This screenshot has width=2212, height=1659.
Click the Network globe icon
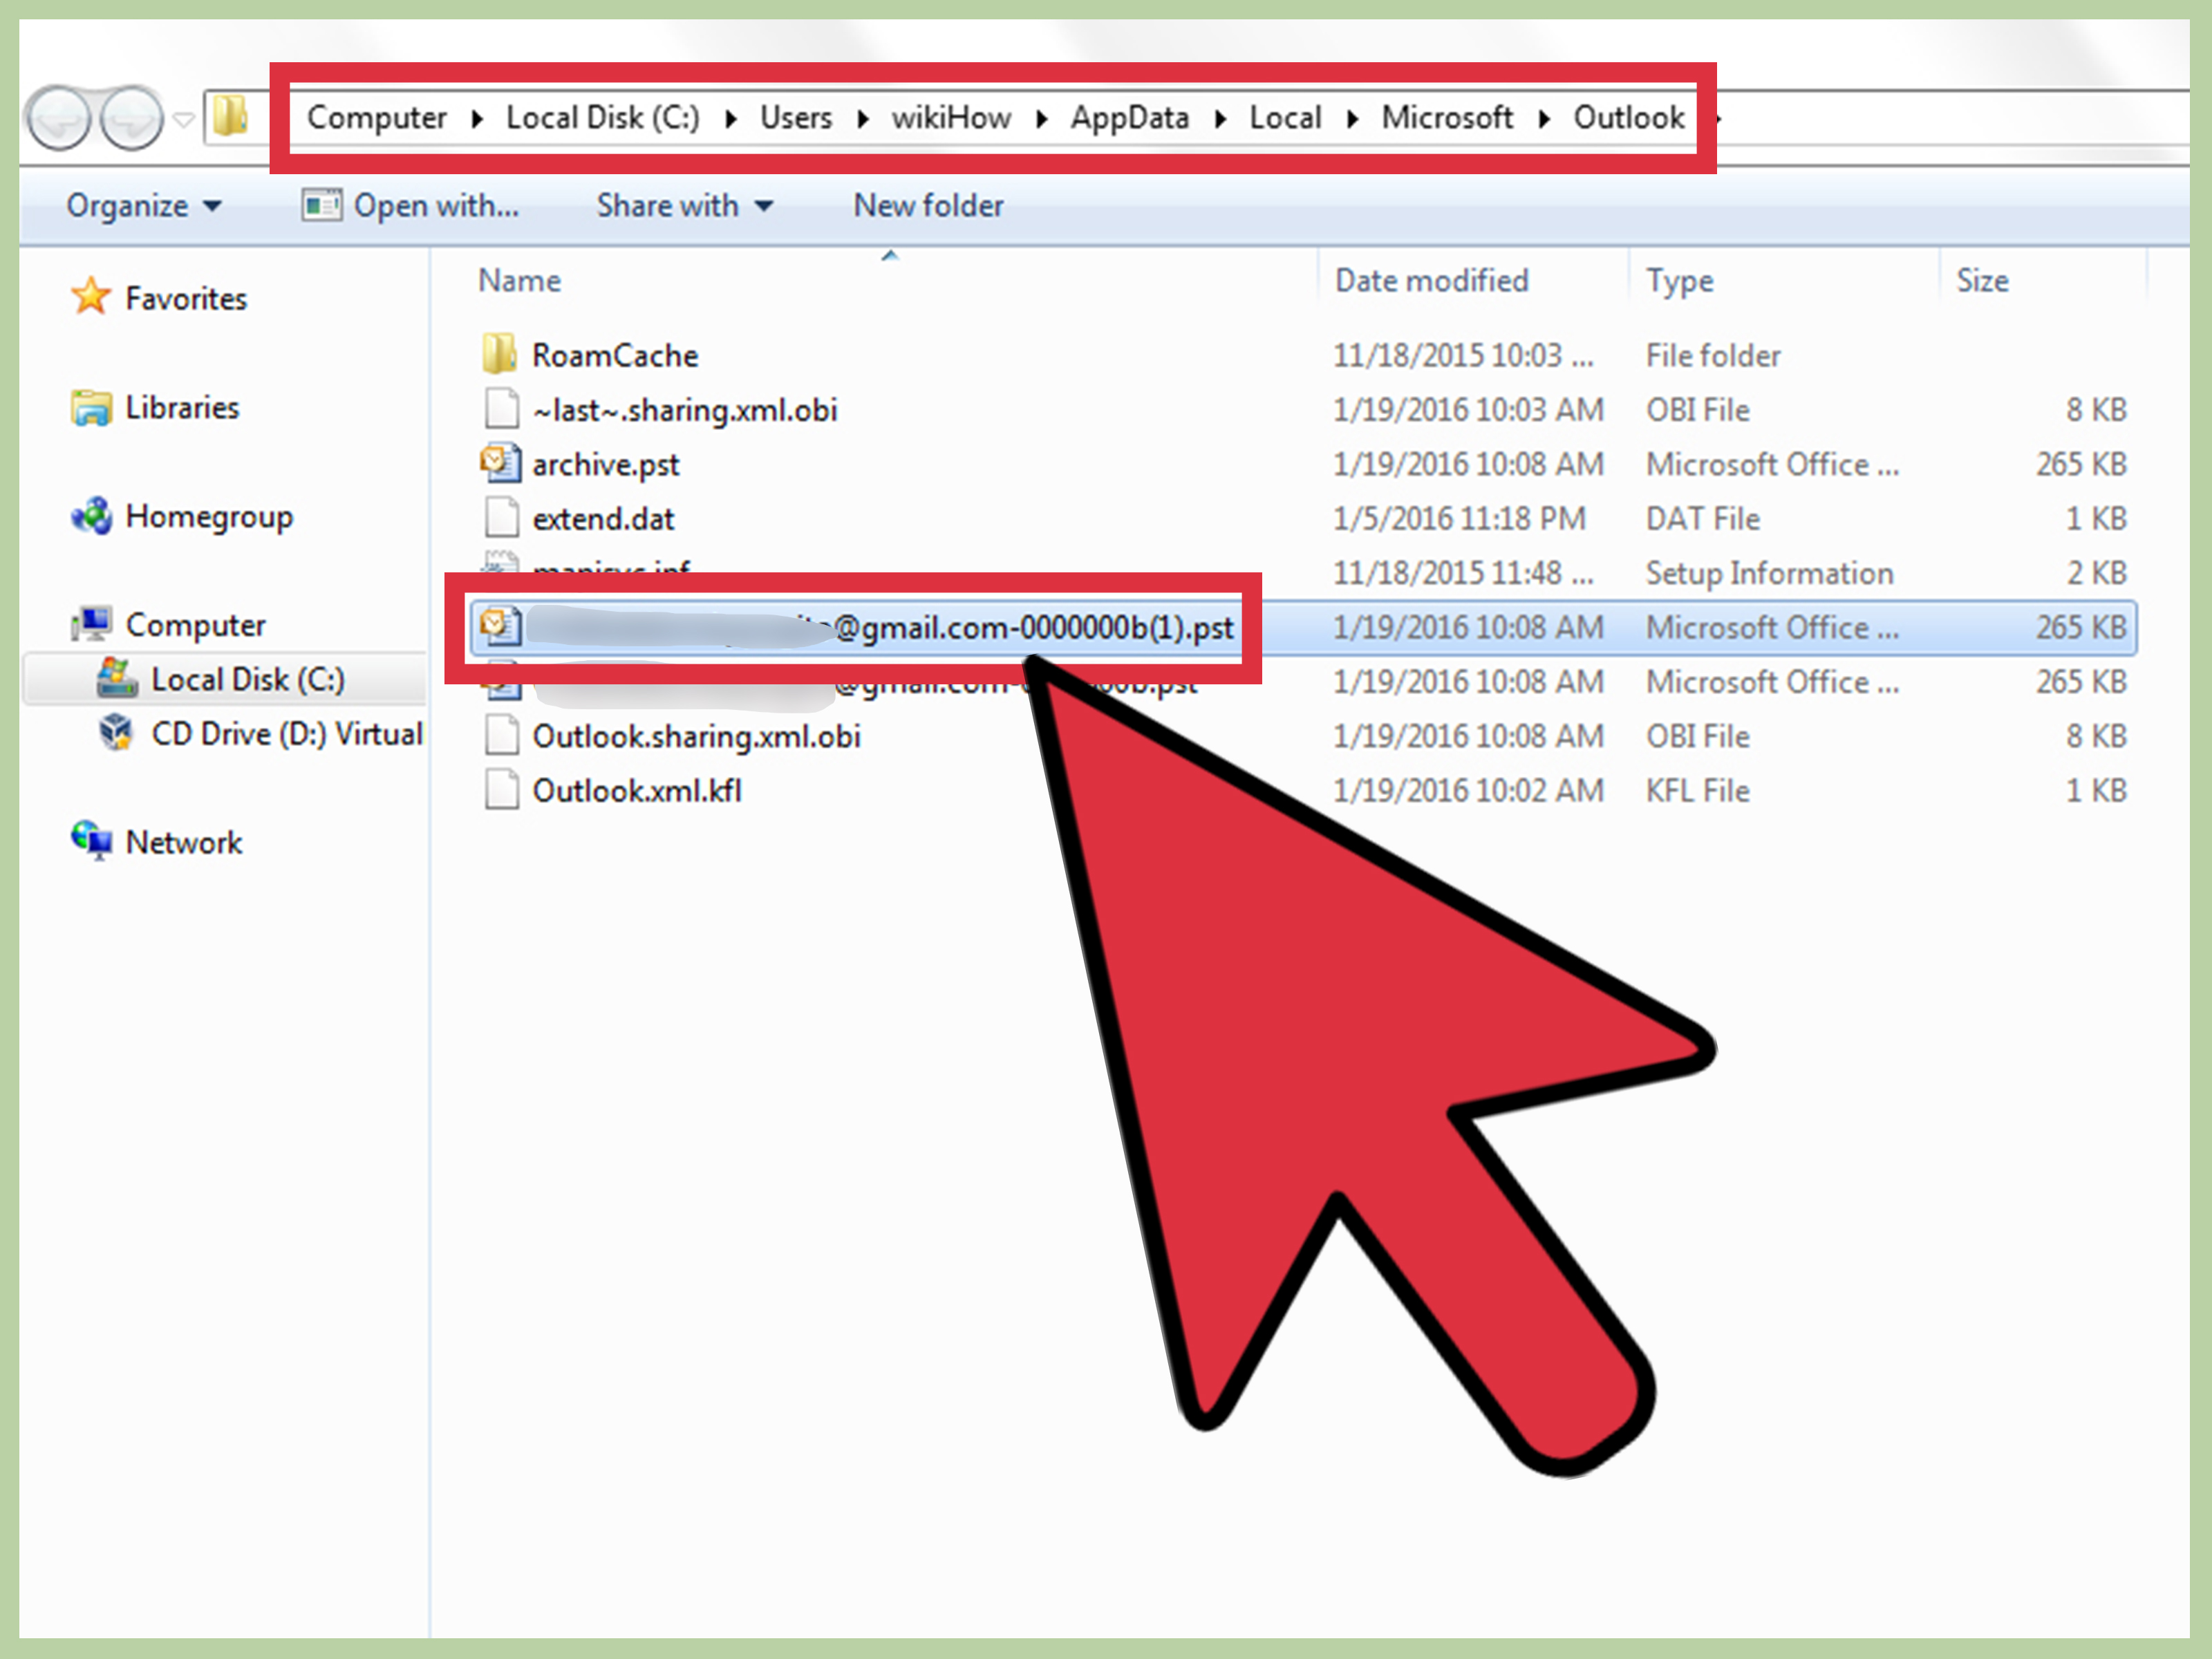point(91,841)
